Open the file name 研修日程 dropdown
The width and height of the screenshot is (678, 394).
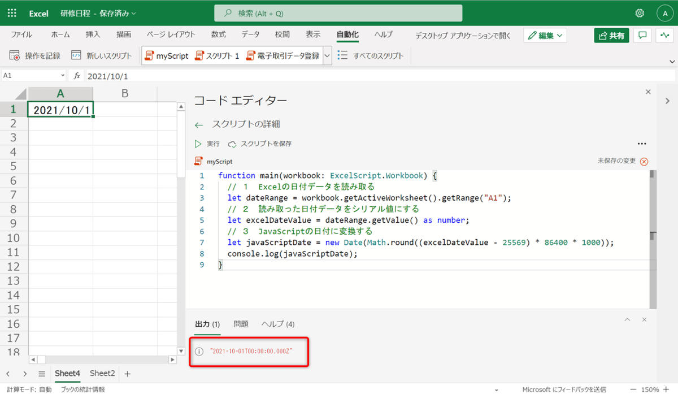click(x=98, y=13)
